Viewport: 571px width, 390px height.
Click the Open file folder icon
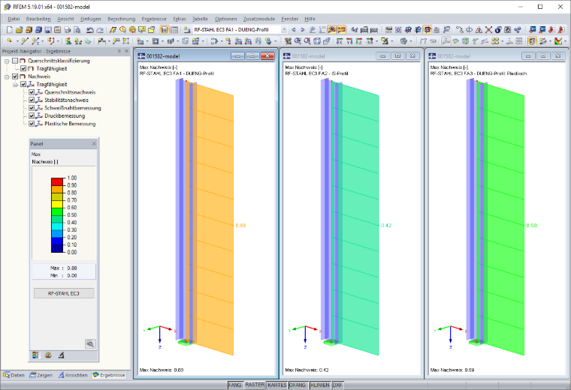pyautogui.click(x=19, y=30)
